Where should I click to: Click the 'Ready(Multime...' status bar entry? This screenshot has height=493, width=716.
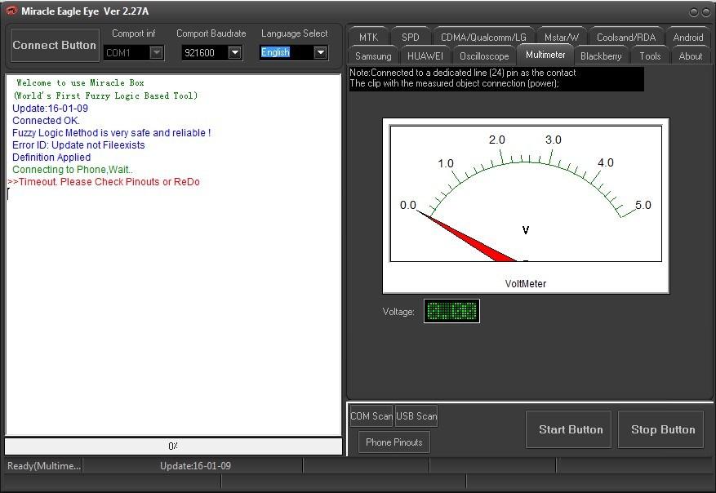44,466
